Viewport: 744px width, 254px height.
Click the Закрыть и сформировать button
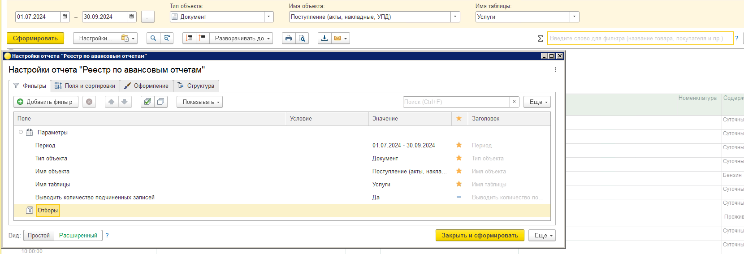click(480, 236)
